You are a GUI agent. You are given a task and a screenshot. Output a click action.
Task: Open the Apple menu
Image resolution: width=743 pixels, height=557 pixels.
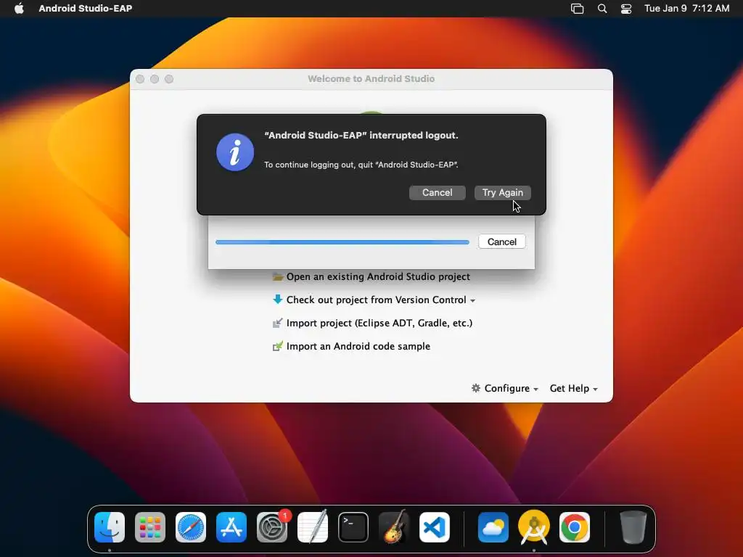(19, 8)
